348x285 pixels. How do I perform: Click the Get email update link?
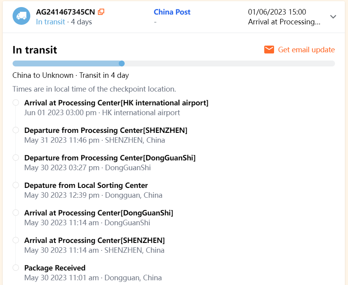pyautogui.click(x=306, y=50)
